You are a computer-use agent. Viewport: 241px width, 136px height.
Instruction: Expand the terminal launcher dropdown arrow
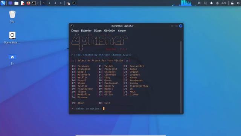(x=38, y=3)
